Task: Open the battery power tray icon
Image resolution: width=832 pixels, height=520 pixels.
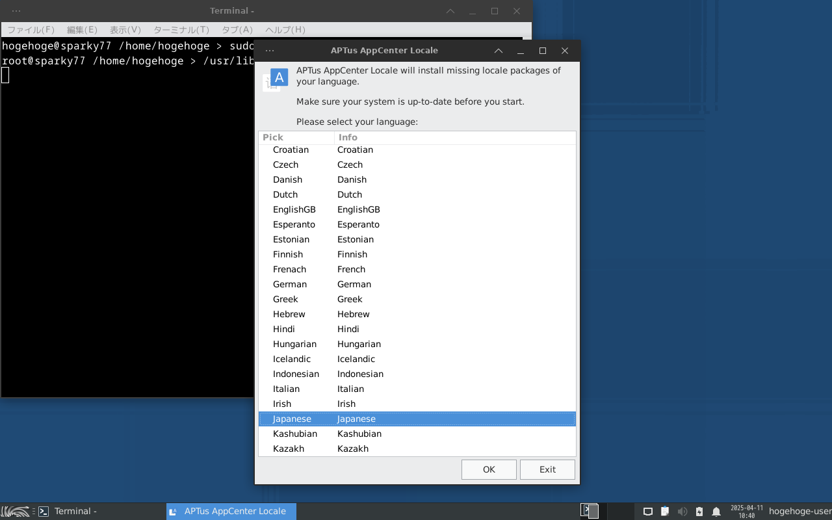Action: (699, 512)
